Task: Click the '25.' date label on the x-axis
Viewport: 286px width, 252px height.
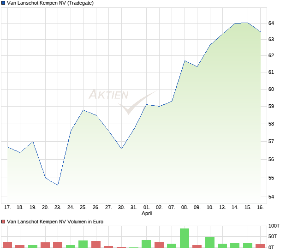Action: click(x=83, y=208)
